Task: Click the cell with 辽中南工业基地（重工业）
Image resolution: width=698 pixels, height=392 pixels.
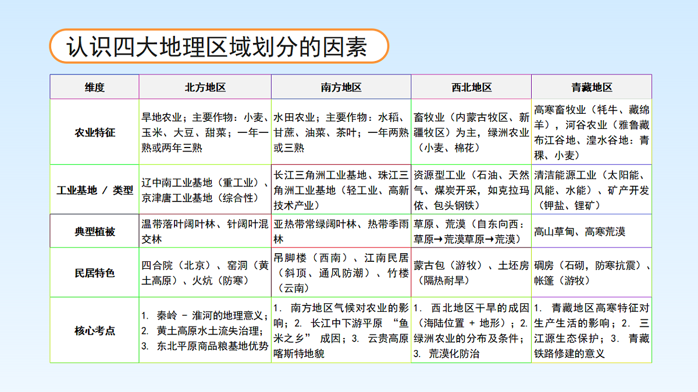Action: click(x=205, y=189)
